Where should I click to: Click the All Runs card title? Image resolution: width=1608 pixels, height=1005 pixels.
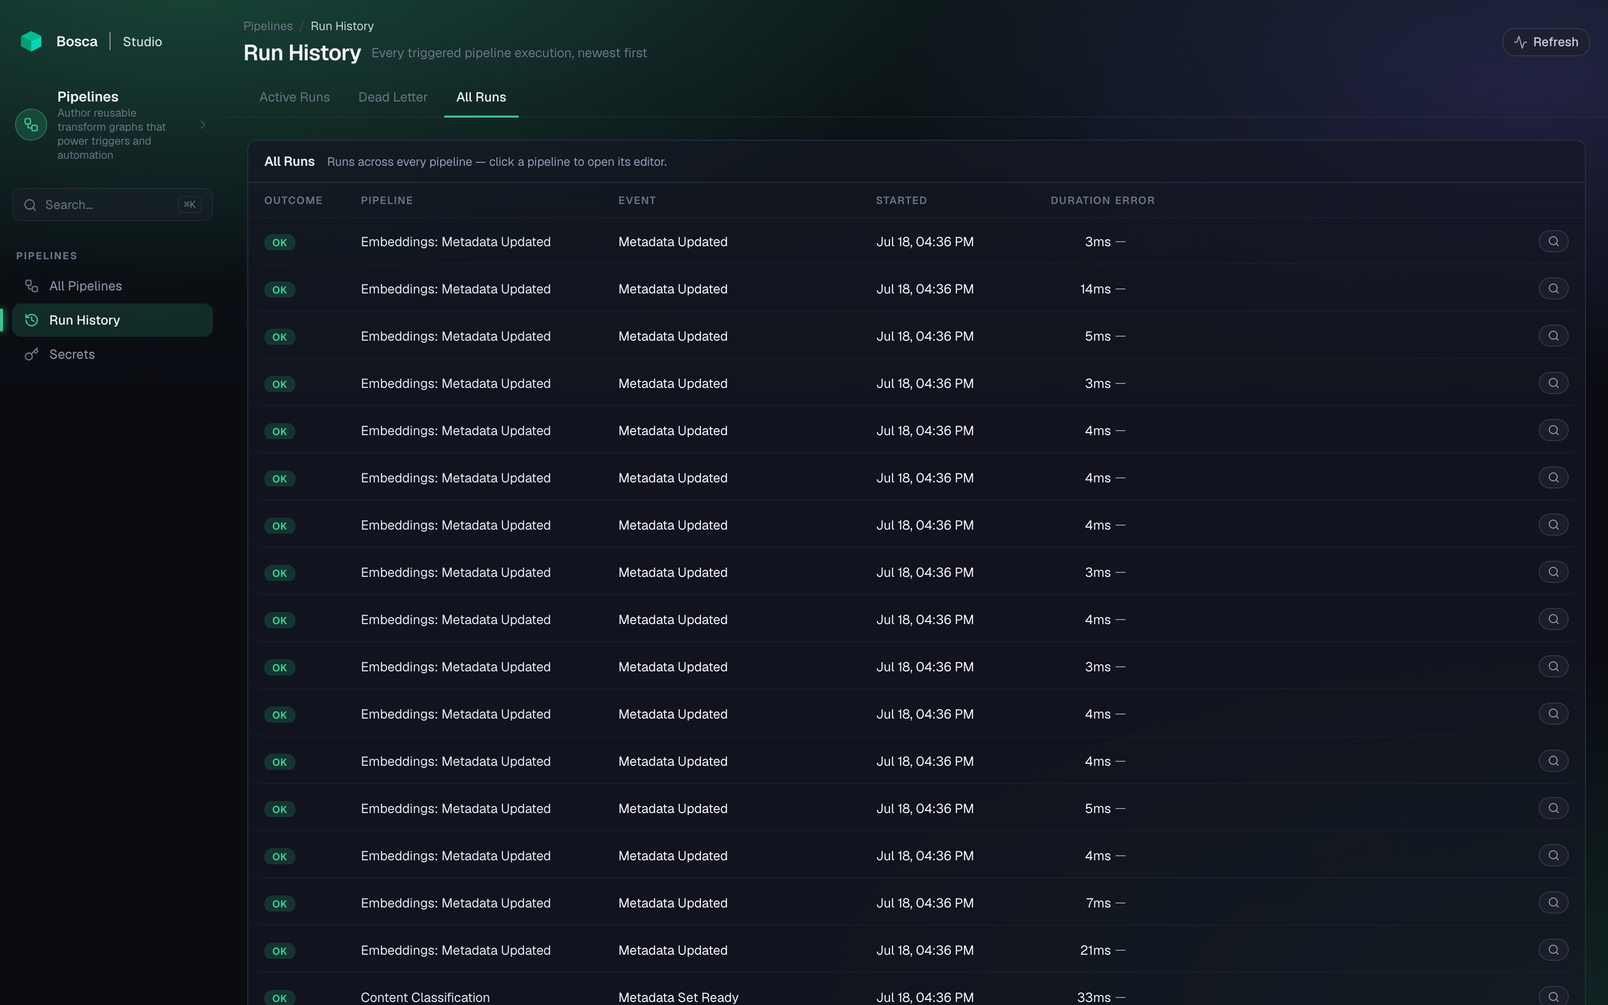pos(290,161)
